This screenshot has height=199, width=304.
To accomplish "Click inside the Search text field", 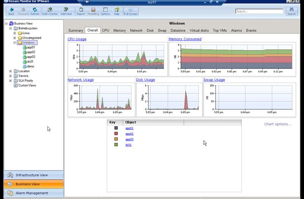I will click(259, 11).
